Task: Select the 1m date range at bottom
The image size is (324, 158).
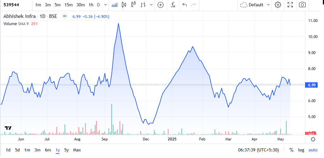Action: coord(27,150)
